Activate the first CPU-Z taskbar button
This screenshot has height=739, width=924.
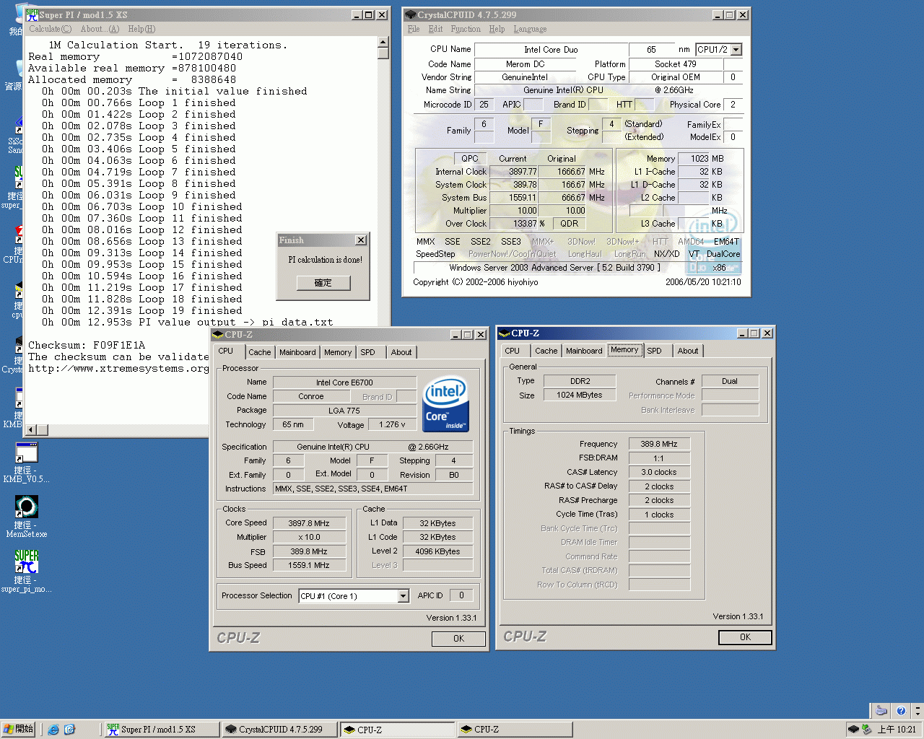[397, 730]
